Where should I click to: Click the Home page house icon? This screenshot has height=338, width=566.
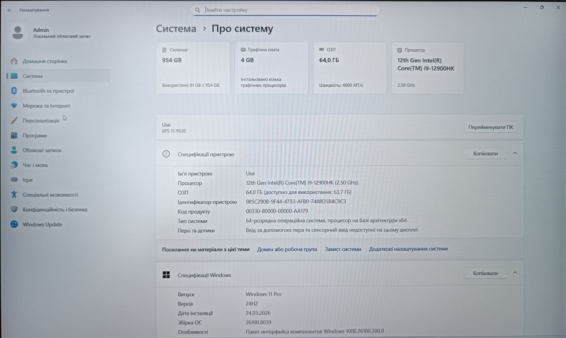[14, 61]
